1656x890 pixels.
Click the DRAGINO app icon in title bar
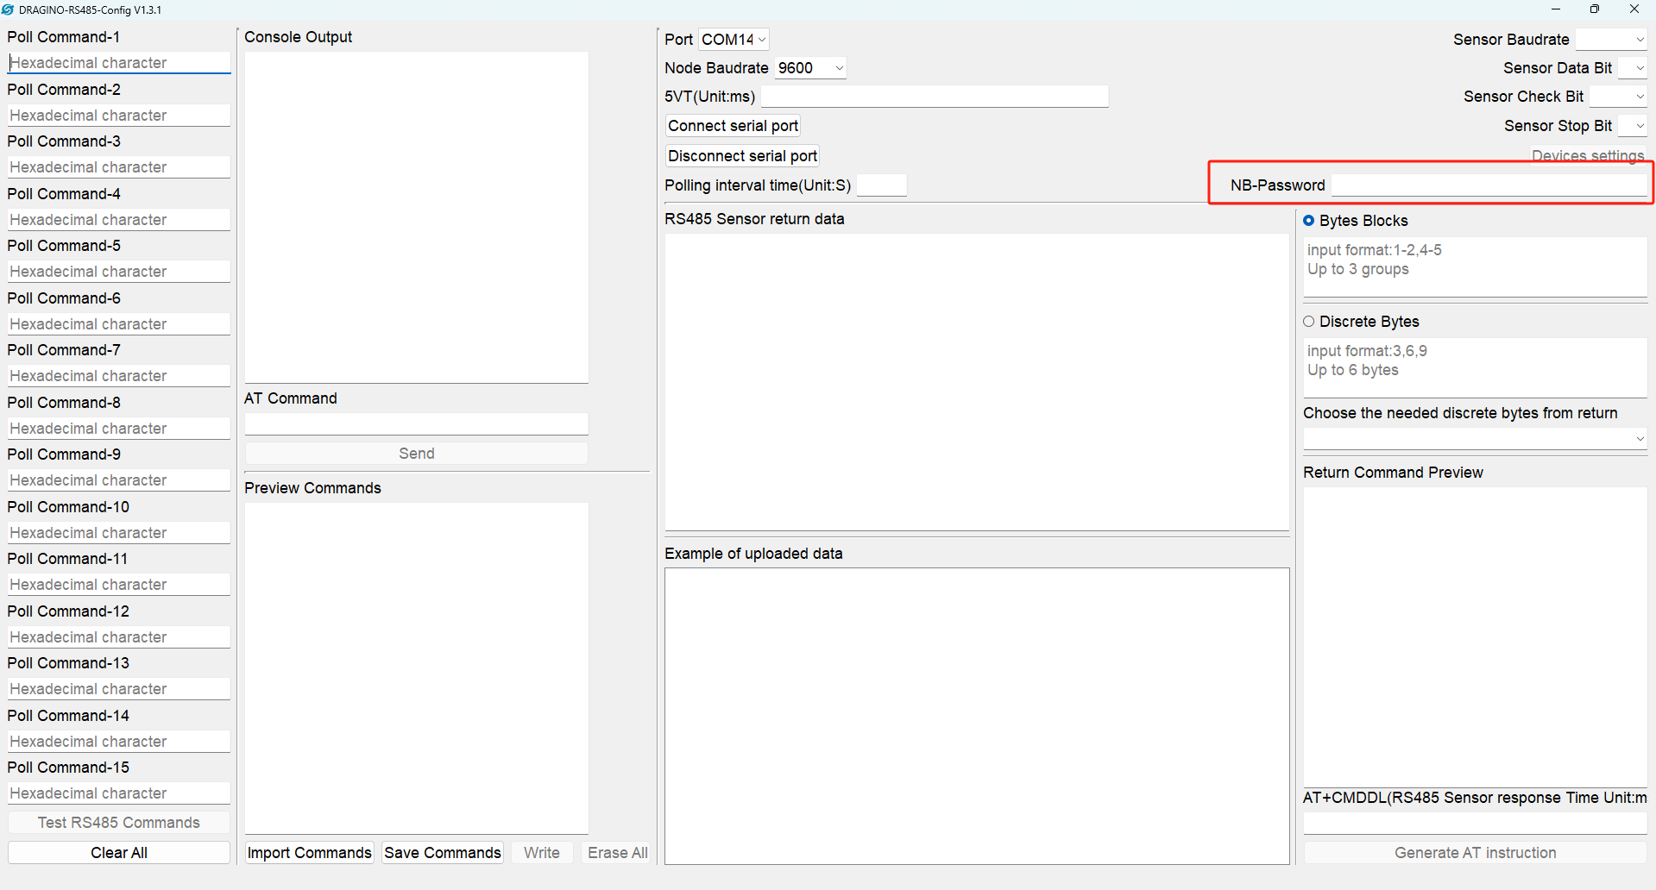9,9
